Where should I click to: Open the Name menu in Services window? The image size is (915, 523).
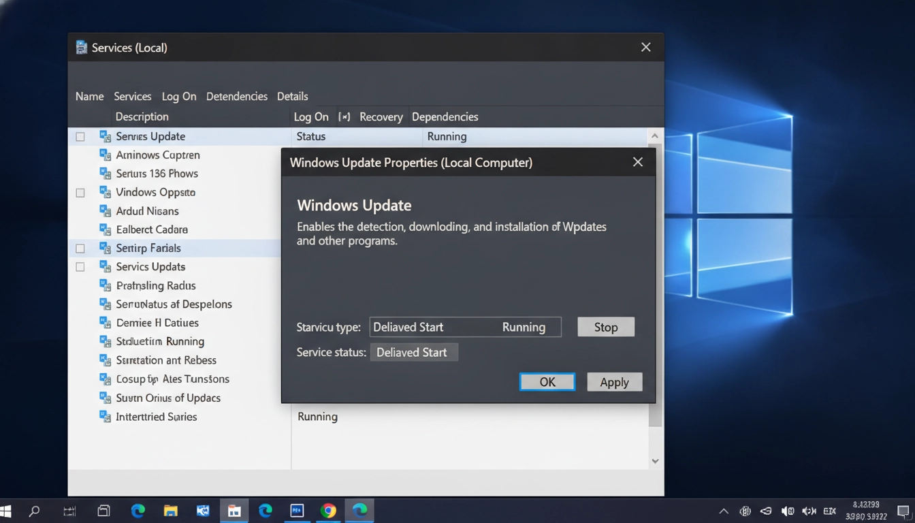(89, 97)
